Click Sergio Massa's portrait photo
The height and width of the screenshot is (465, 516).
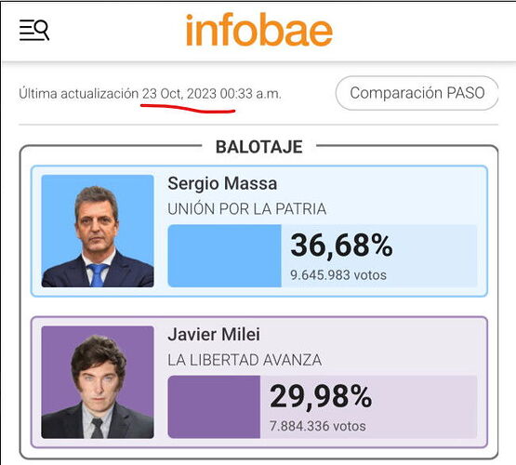98,231
